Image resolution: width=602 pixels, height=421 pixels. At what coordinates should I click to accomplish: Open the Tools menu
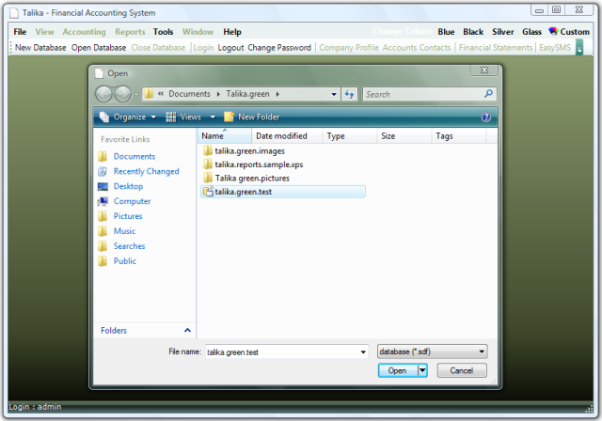pos(163,32)
